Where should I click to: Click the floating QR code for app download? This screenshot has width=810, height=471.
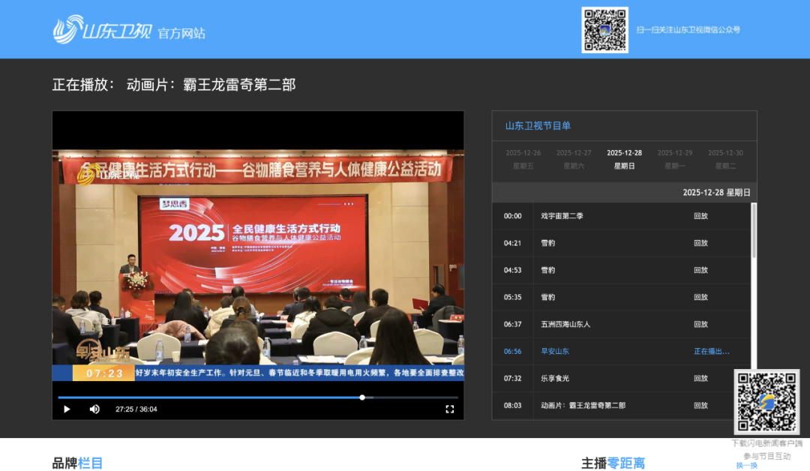766,402
